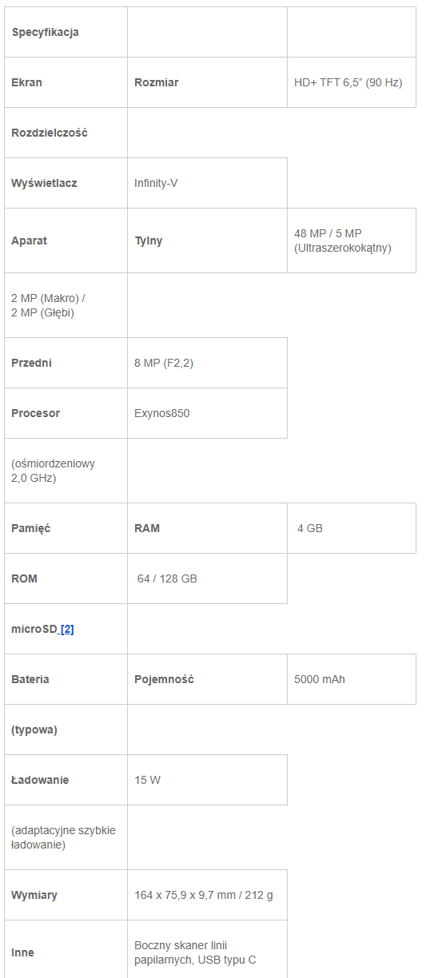Click the Exynos850 processor value
The image size is (438, 978).
[x=162, y=413]
